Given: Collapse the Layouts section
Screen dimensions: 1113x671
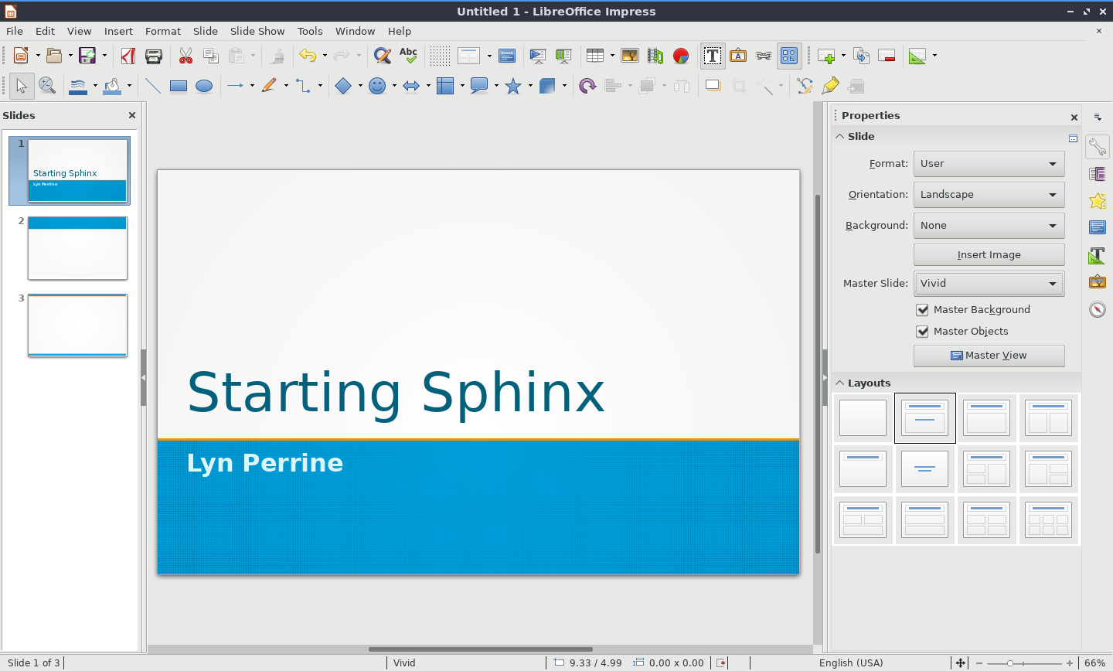Looking at the screenshot, I should point(840,383).
